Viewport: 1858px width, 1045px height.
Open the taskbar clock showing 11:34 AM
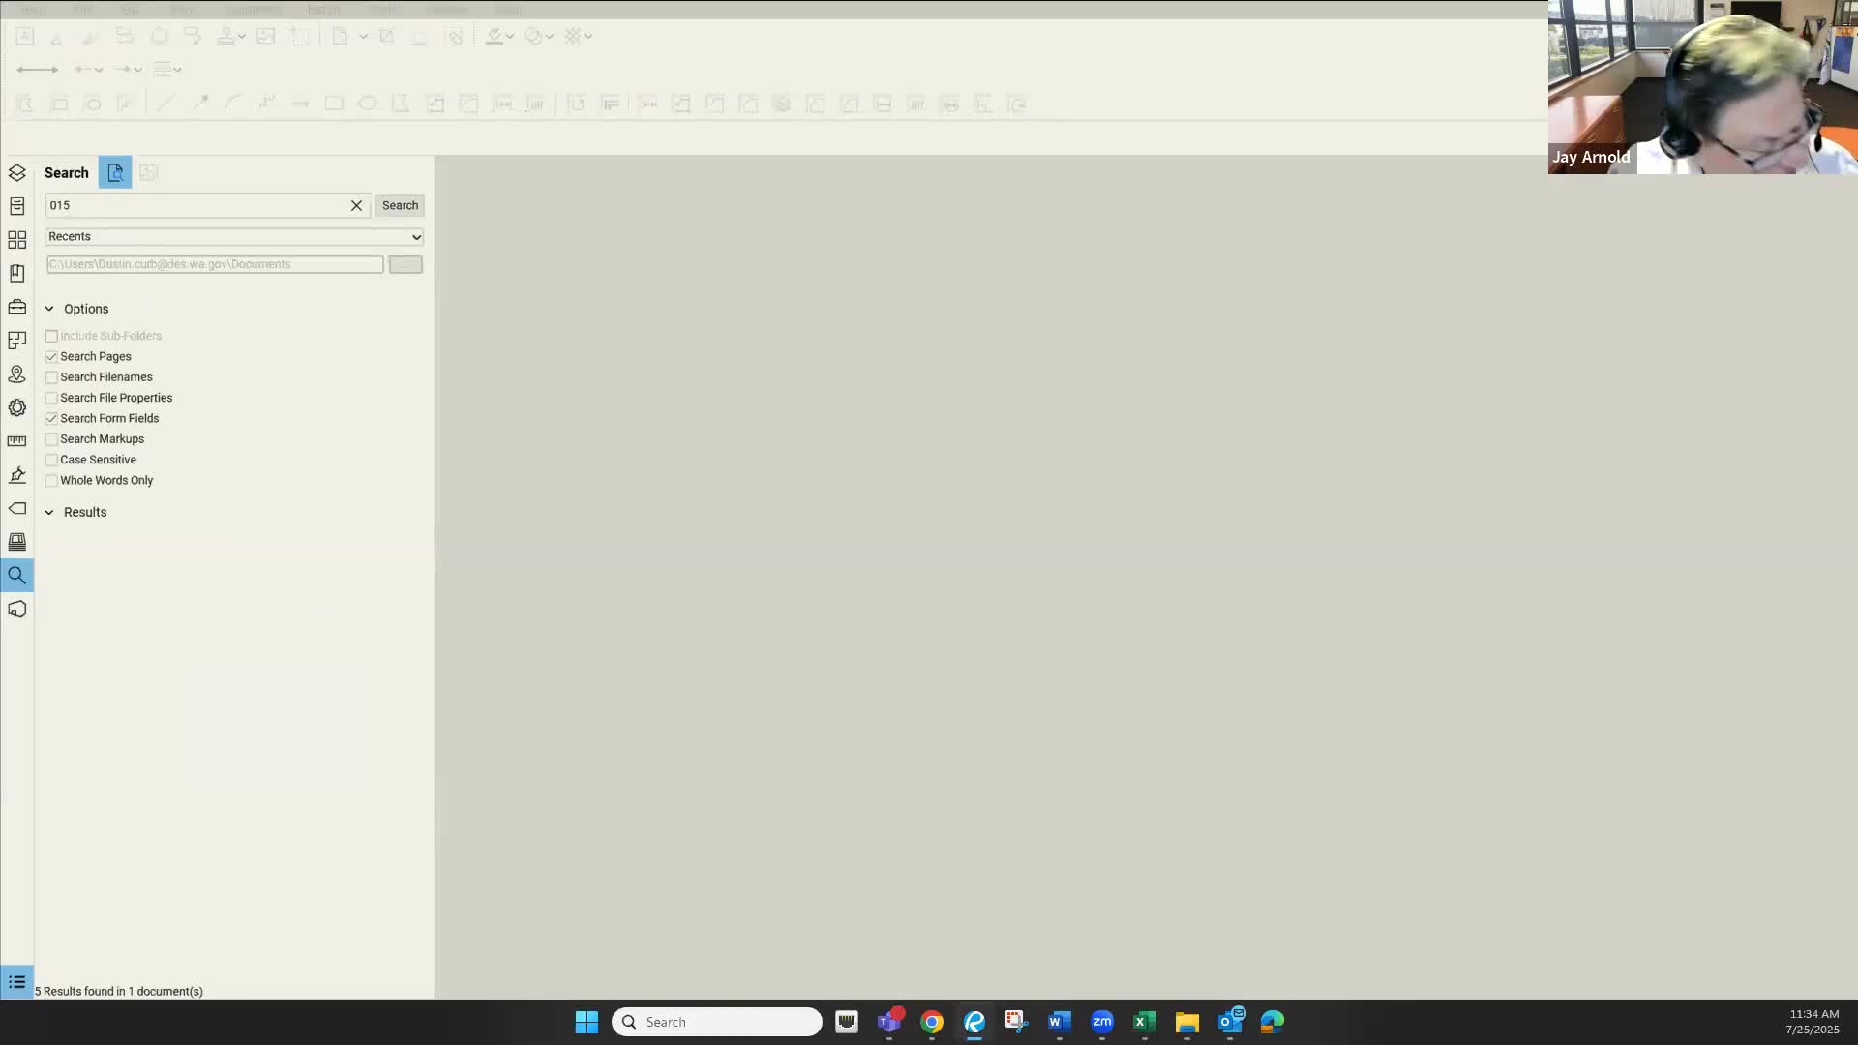[1813, 1022]
